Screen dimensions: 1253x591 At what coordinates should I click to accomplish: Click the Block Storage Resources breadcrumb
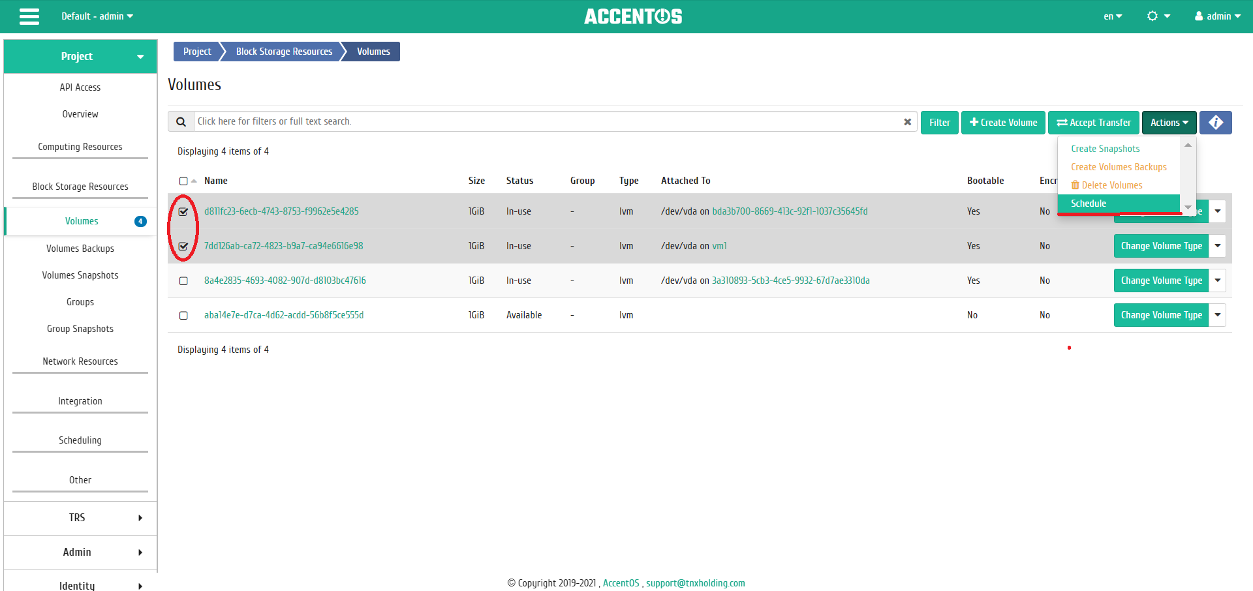click(x=284, y=52)
